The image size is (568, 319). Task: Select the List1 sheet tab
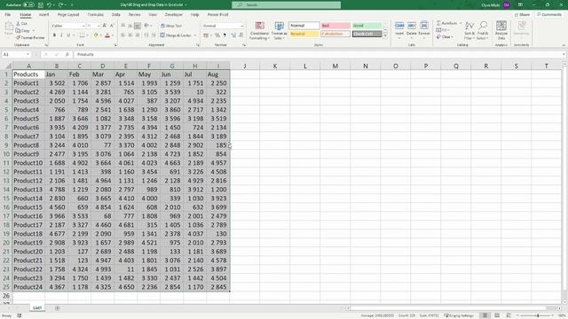point(37,307)
